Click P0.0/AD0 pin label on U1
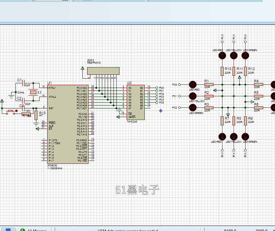This screenshot has height=231, width=275. pos(82,88)
